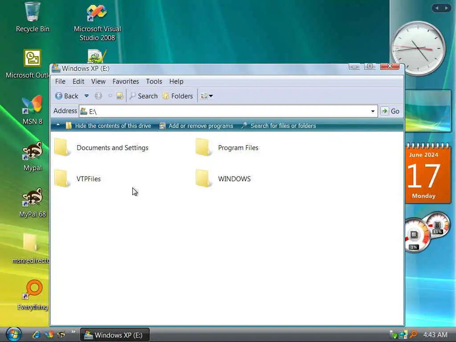Click the CPU meter gadget dials
Screen dimensions: 456x342
click(427, 232)
